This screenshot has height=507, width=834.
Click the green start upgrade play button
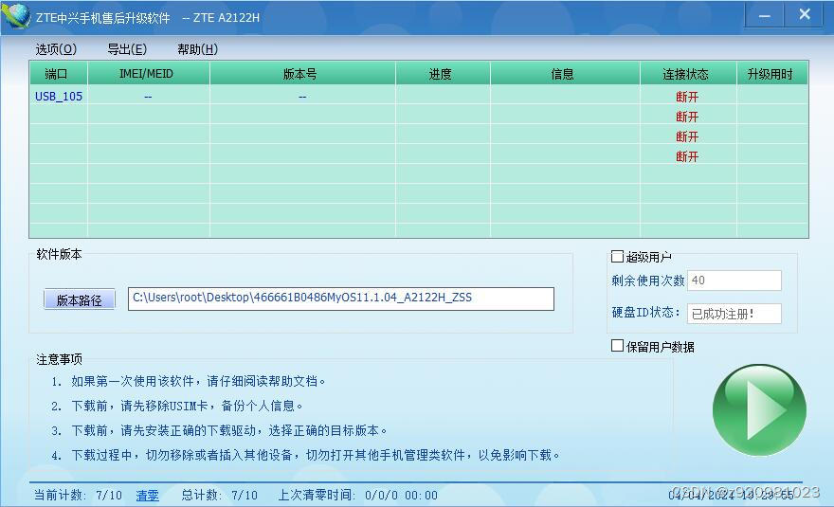click(x=759, y=409)
